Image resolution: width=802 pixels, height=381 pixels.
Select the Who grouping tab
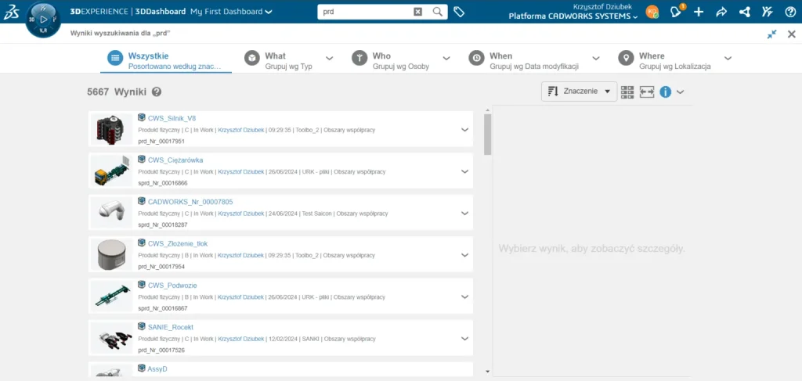(392, 60)
